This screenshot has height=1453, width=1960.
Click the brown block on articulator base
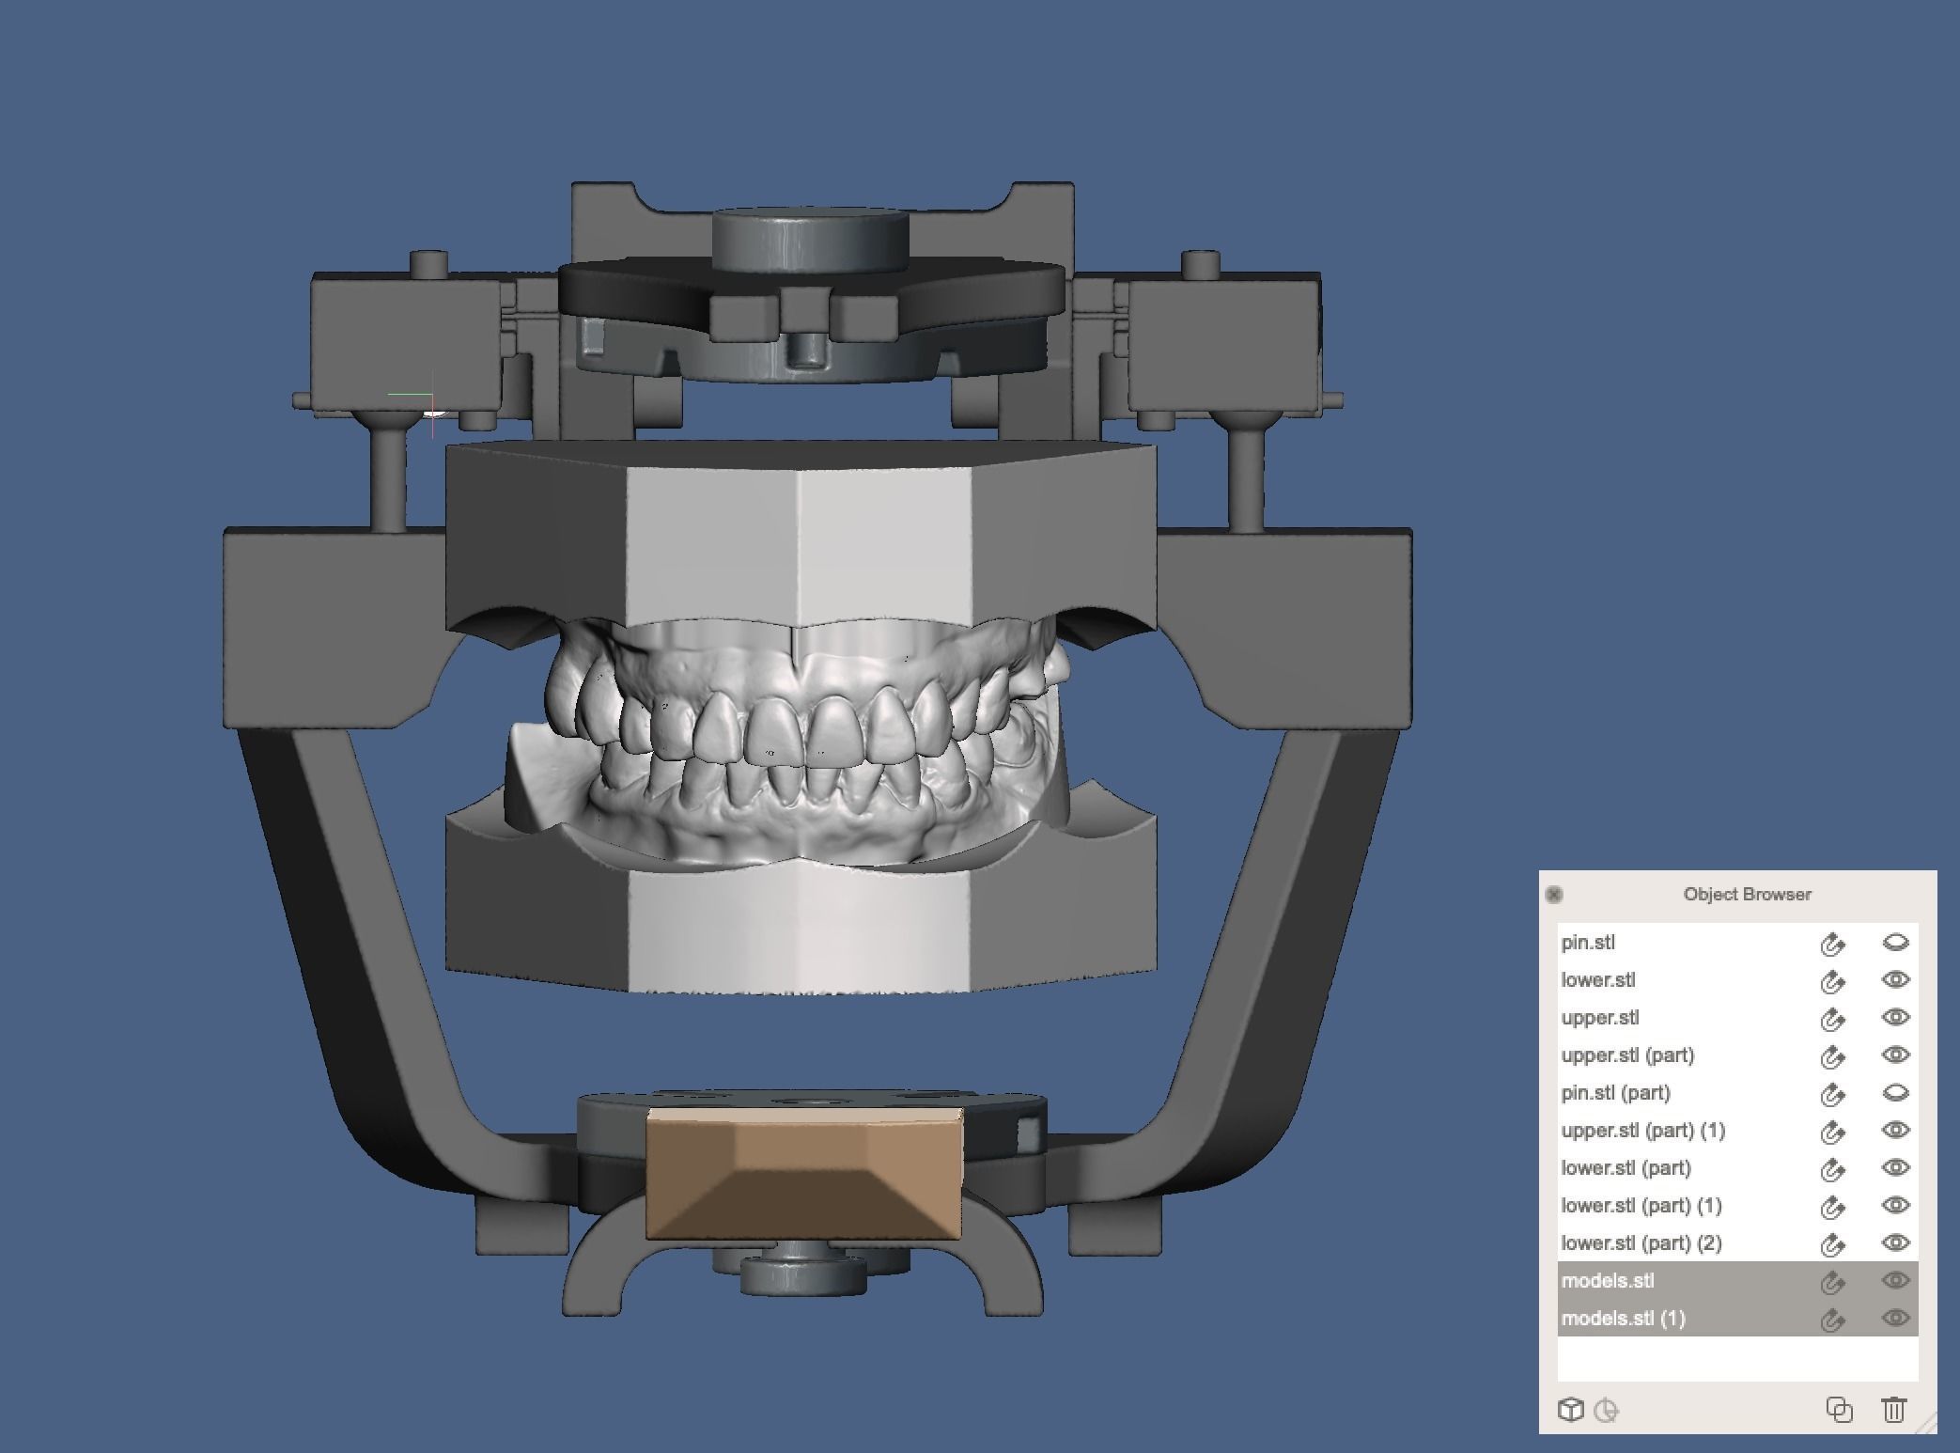803,1173
